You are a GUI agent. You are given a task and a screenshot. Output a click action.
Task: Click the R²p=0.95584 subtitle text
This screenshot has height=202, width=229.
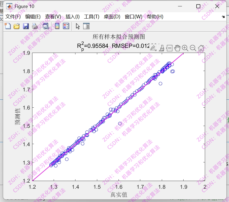[93, 46]
